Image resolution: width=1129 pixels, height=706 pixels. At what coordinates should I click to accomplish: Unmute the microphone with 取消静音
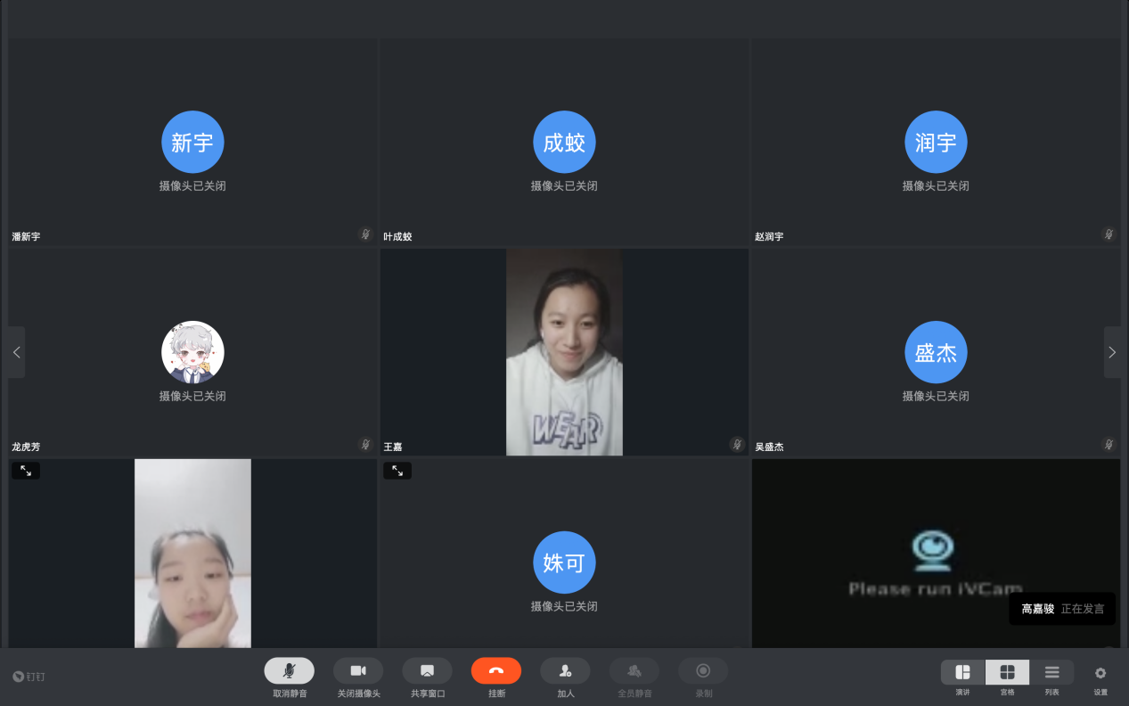[289, 671]
